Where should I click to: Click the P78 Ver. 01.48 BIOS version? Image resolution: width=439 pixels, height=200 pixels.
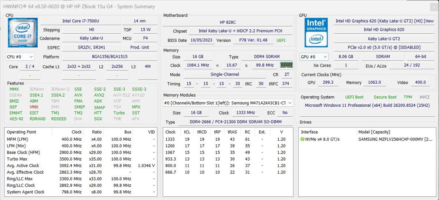pyautogui.click(x=253, y=40)
